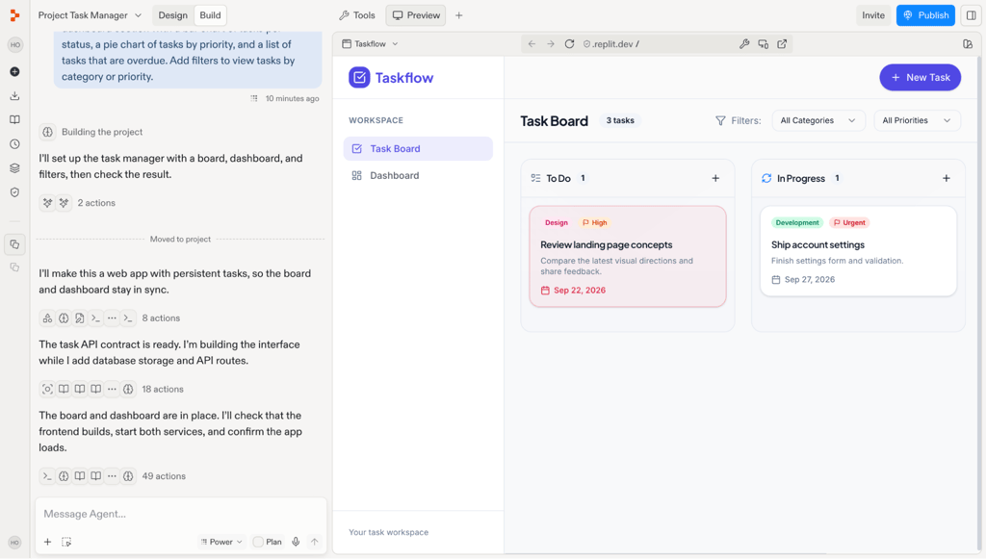The width and height of the screenshot is (986, 559).
Task: Open the Ship account settings card
Action: pos(858,250)
